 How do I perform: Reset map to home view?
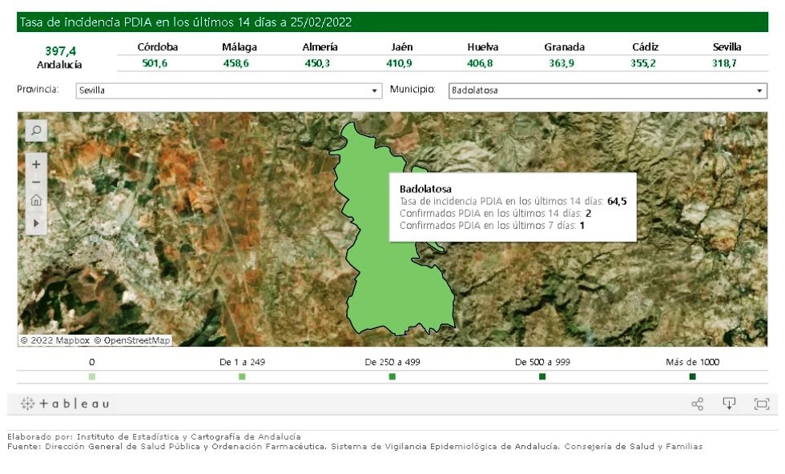pyautogui.click(x=36, y=201)
